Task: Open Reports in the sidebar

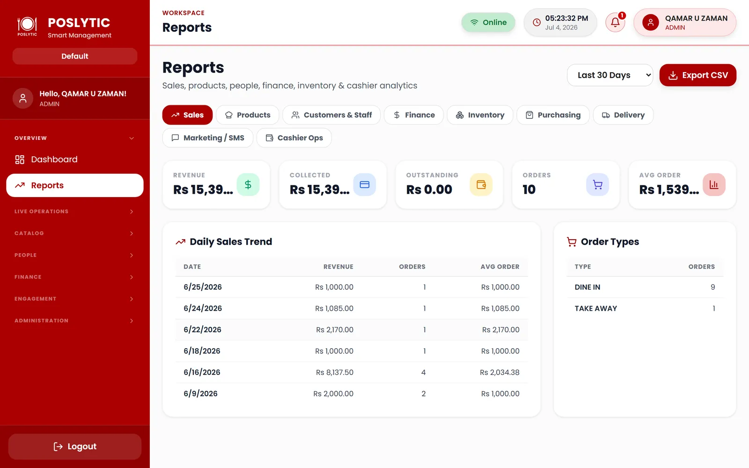Action: (x=75, y=185)
